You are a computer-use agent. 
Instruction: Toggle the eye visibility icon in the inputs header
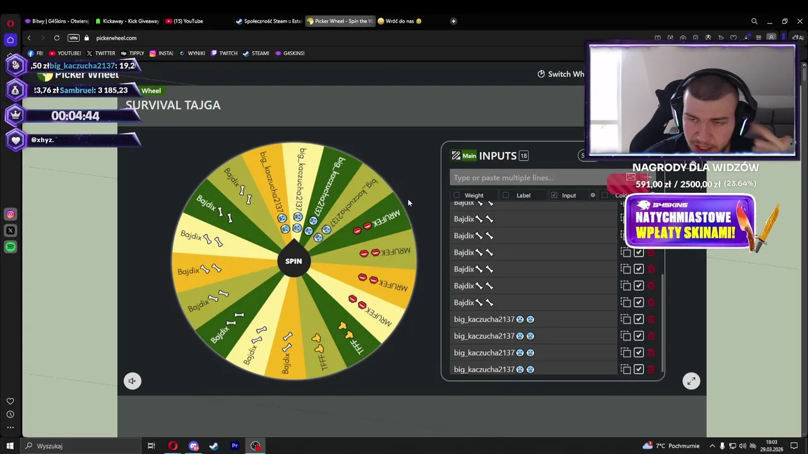click(x=593, y=195)
